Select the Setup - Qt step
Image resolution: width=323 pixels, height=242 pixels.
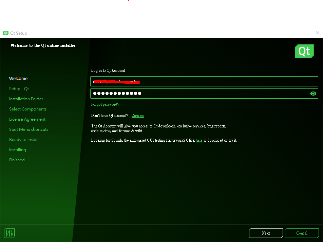[x=19, y=89]
